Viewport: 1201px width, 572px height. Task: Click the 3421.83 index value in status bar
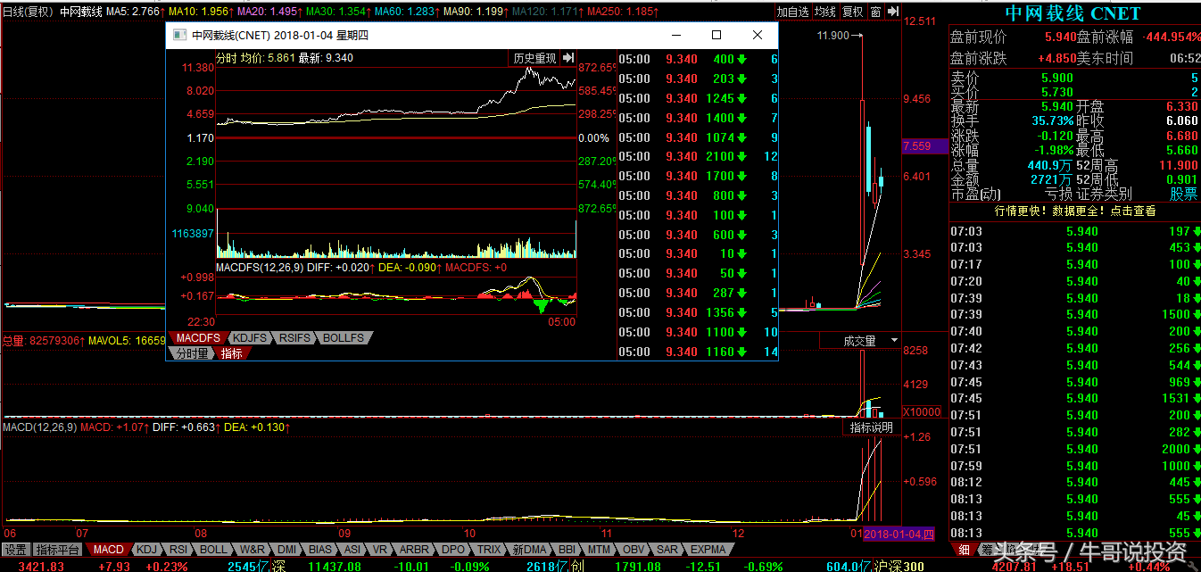point(43,566)
